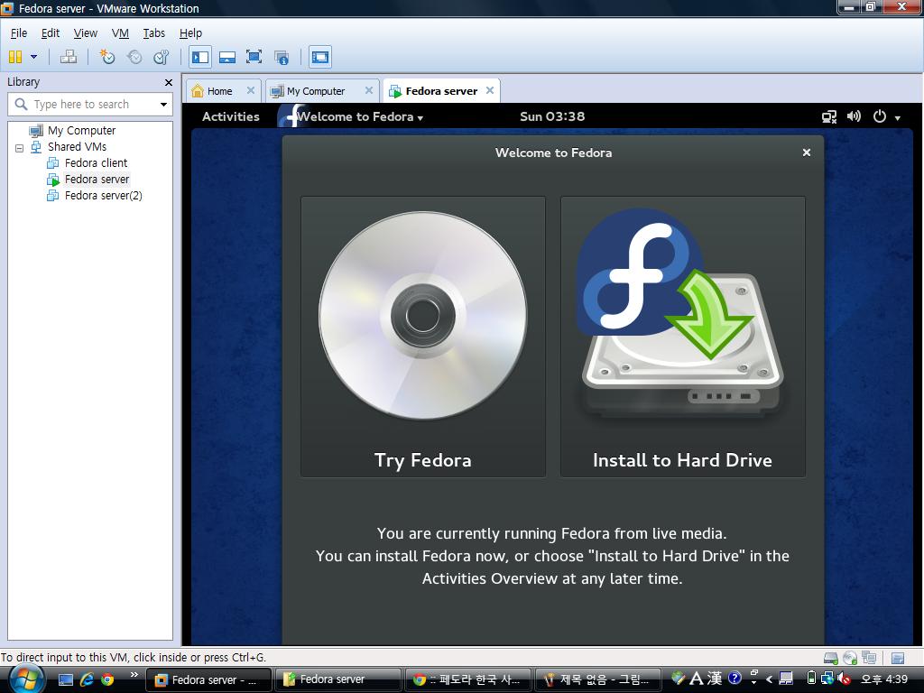The image size is (924, 693).
Task: Select My Computer in the library tree
Action: pos(81,130)
